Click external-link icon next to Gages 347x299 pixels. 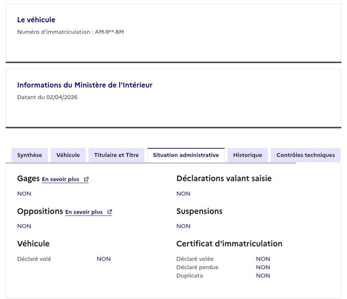(86, 179)
